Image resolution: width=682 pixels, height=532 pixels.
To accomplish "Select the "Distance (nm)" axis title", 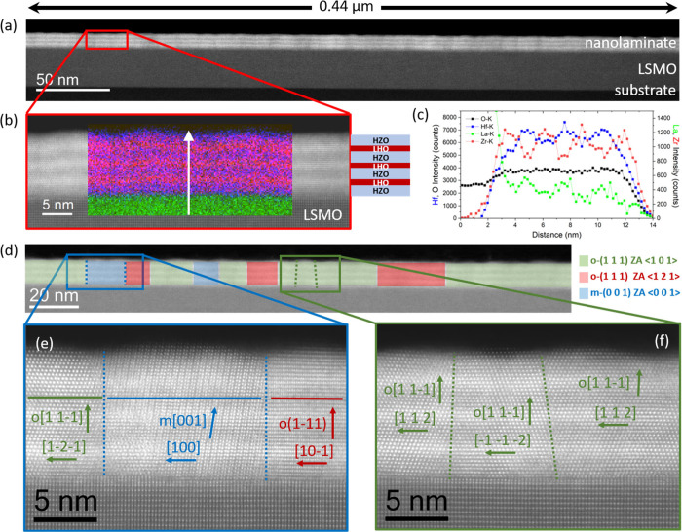I will coord(556,235).
